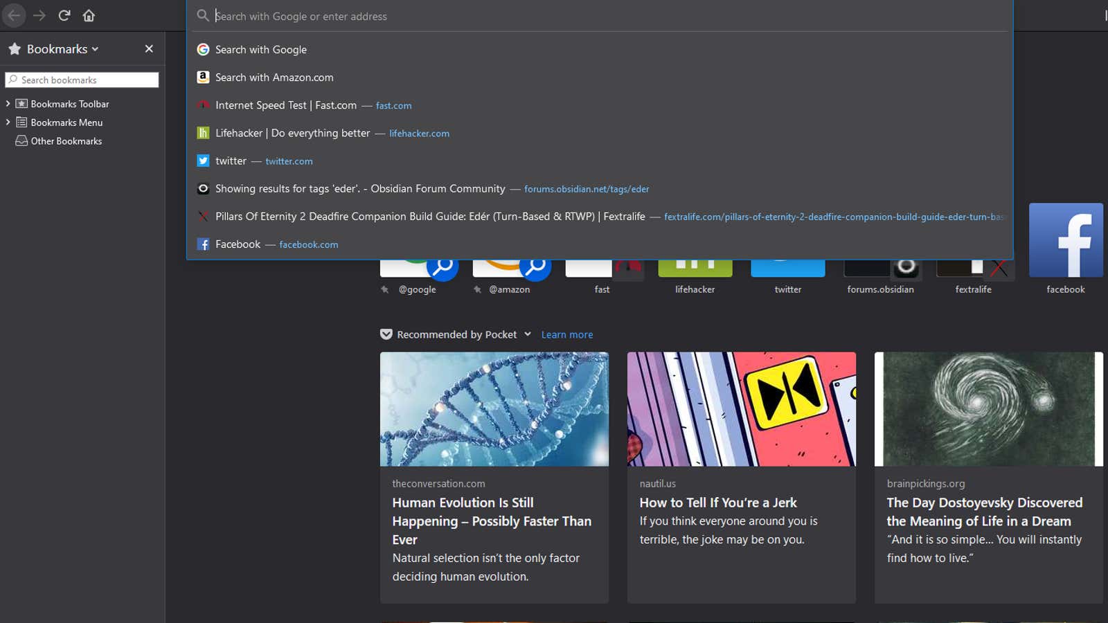Close the Bookmarks sidebar
Screen dimensions: 1108x623
[x=149, y=48]
